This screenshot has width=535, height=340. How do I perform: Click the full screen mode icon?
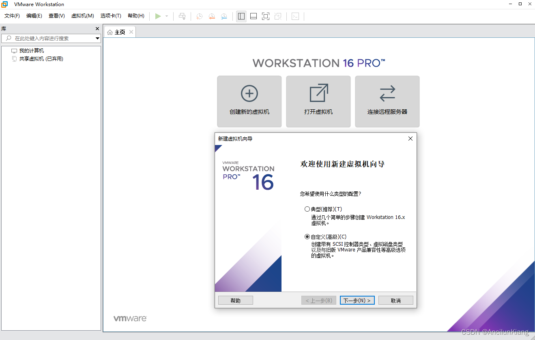(x=266, y=16)
